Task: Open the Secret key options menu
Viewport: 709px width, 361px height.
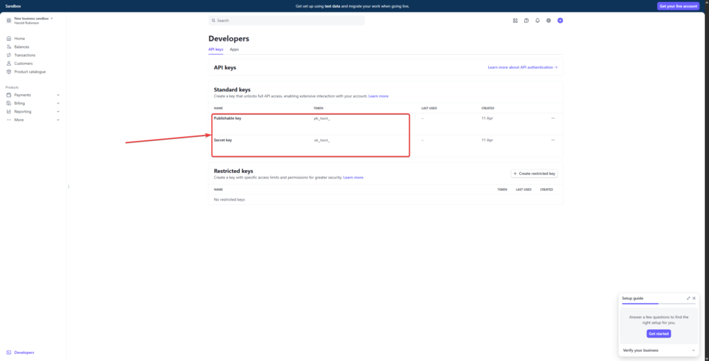Action: click(x=553, y=140)
